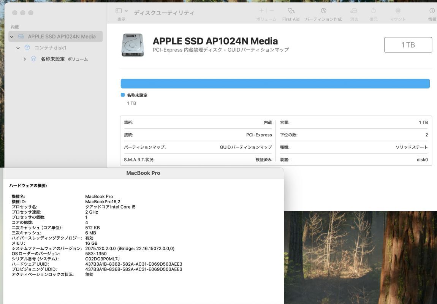Click the S.M.A.R.T.状況 row label
The width and height of the screenshot is (437, 304).
pyautogui.click(x=139, y=160)
